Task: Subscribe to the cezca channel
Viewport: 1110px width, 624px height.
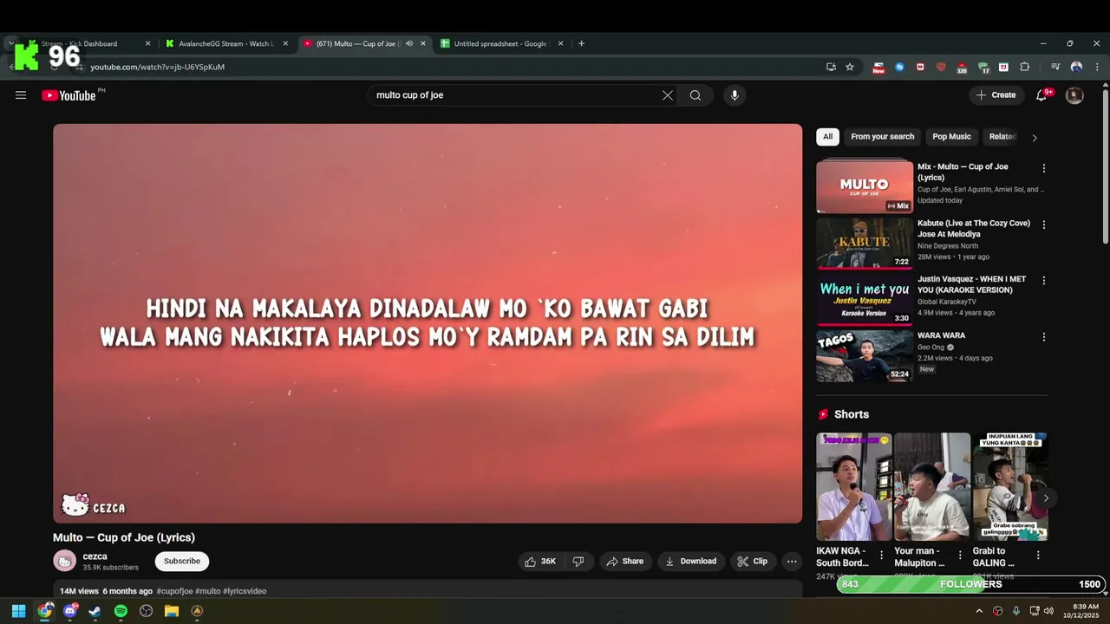Action: tap(182, 561)
